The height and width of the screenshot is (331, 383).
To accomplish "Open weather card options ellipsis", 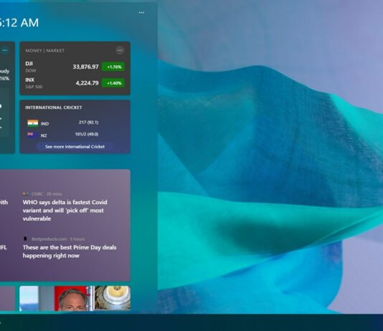I will coord(5,50).
